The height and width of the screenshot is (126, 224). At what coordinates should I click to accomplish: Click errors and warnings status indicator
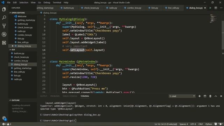pos(7,124)
